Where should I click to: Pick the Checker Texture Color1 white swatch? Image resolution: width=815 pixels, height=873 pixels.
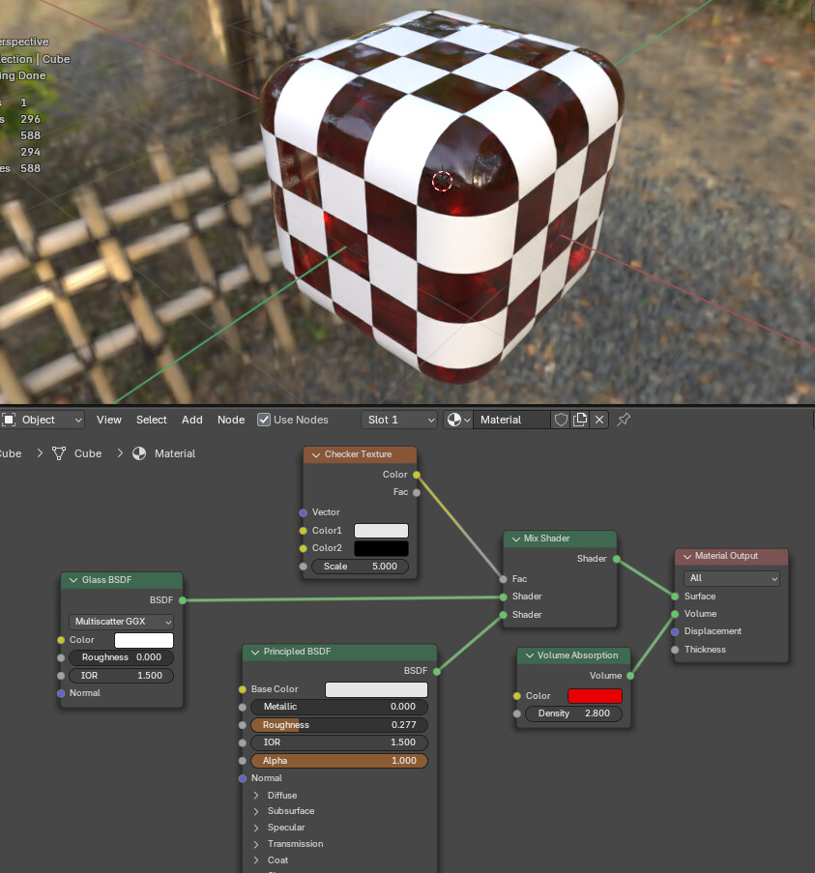coord(381,531)
